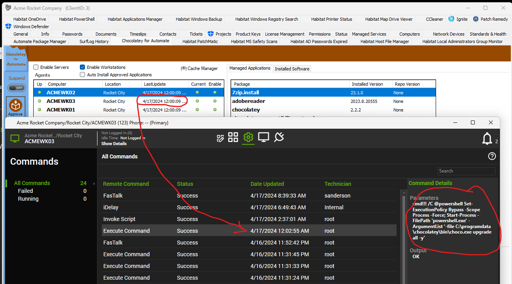Enable the Enable Servers checkbox
Screen dimensions: 512x284
tap(36, 67)
